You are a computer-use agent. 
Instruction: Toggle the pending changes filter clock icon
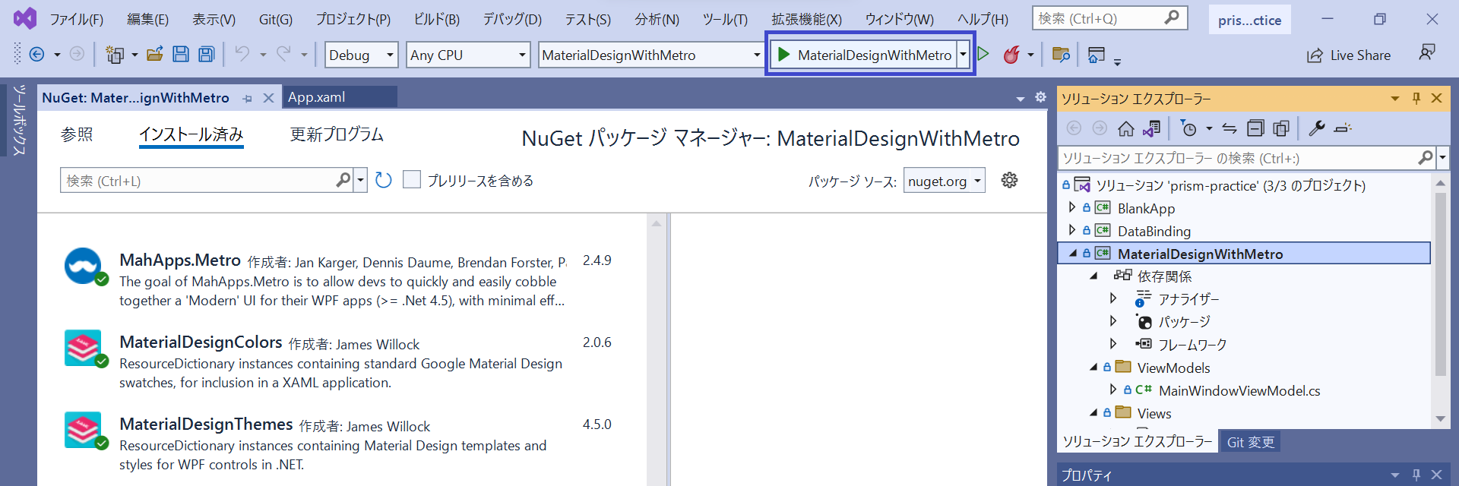click(1189, 128)
